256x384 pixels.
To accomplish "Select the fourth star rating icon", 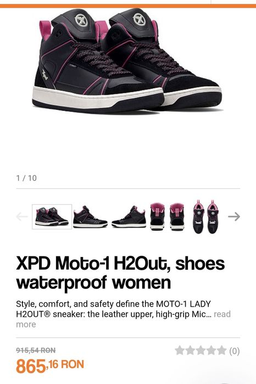I will [211, 350].
